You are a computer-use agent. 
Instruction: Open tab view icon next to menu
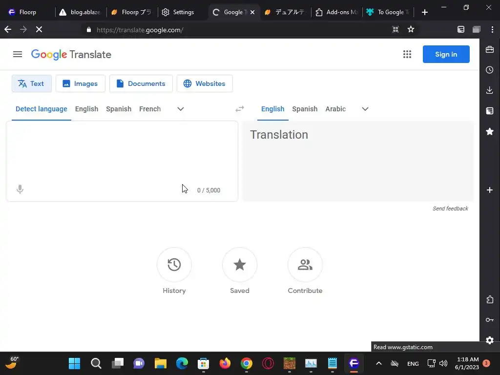pyautogui.click(x=477, y=30)
